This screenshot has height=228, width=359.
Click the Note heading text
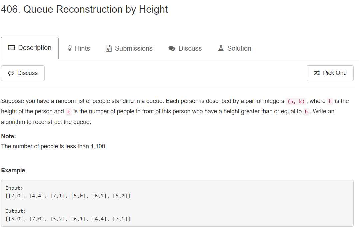point(8,136)
